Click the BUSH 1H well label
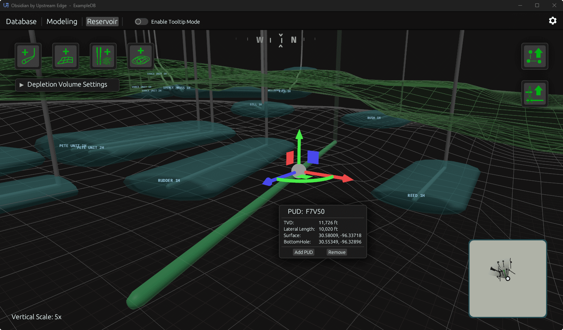This screenshot has width=563, height=330. tap(374, 118)
